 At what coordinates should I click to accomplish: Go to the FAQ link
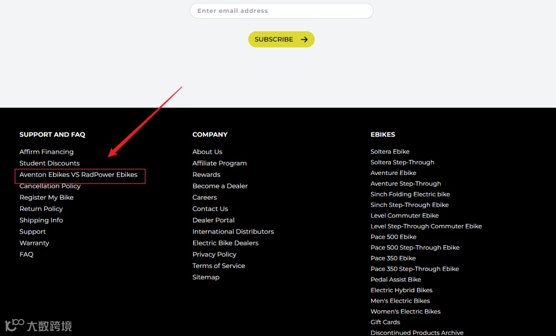click(x=26, y=255)
